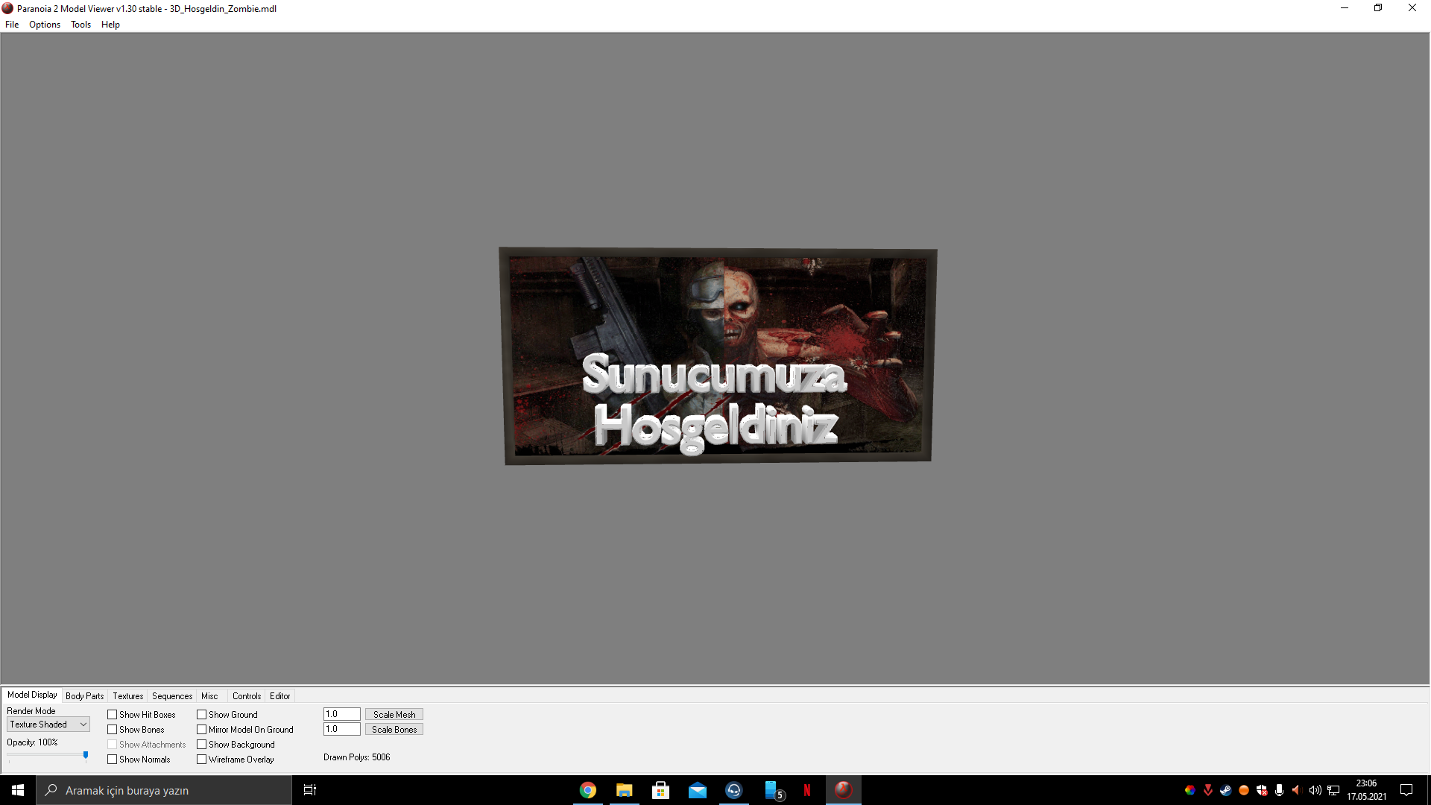The height and width of the screenshot is (805, 1431).
Task: Open the Windows Start menu
Action: [x=18, y=790]
